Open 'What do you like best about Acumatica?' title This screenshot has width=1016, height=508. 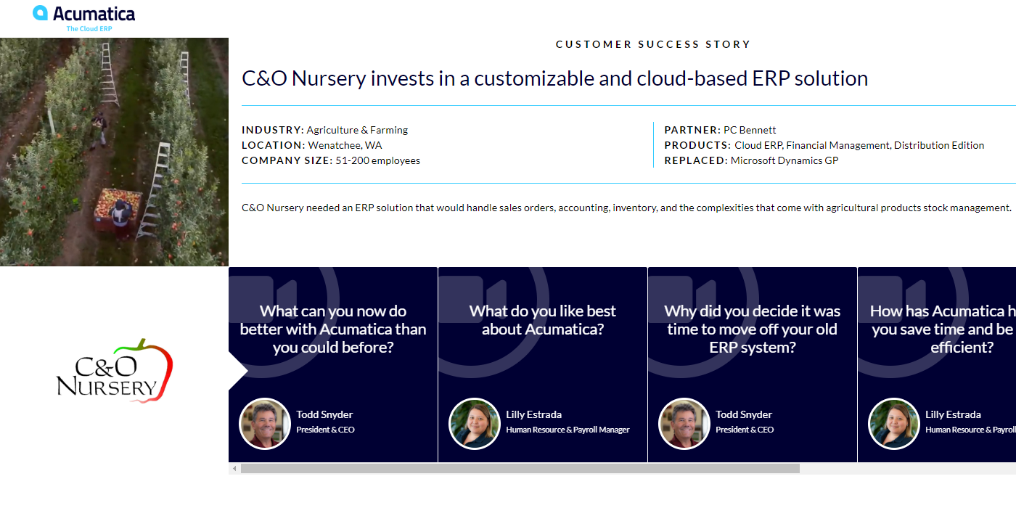pyautogui.click(x=543, y=320)
